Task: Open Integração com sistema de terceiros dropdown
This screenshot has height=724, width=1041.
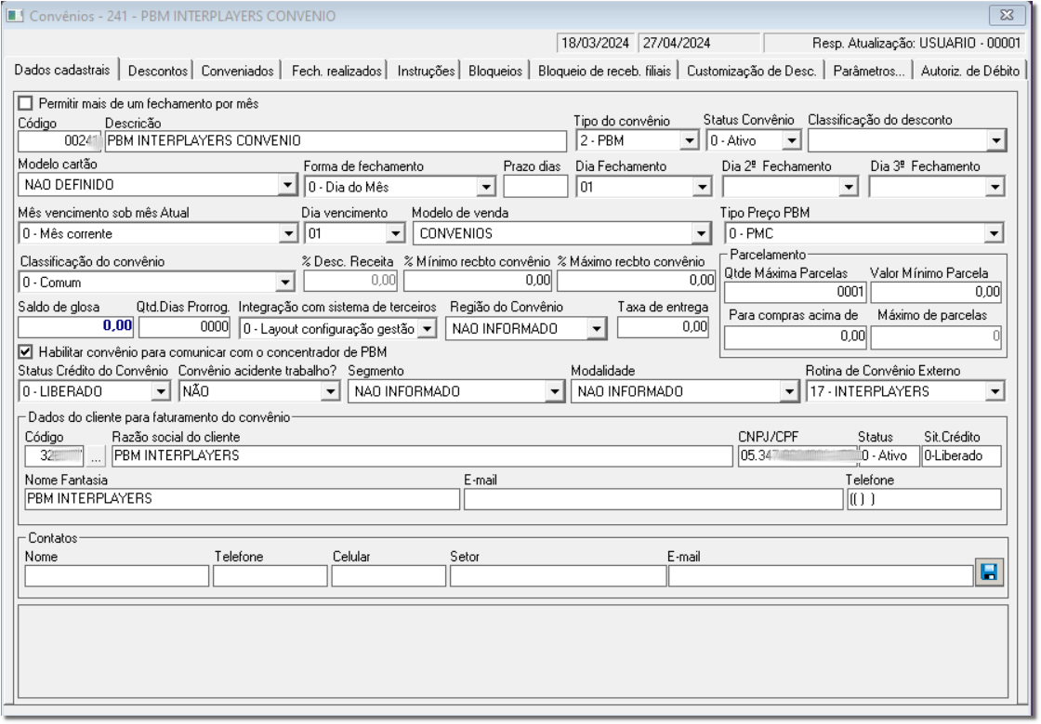Action: pos(428,328)
